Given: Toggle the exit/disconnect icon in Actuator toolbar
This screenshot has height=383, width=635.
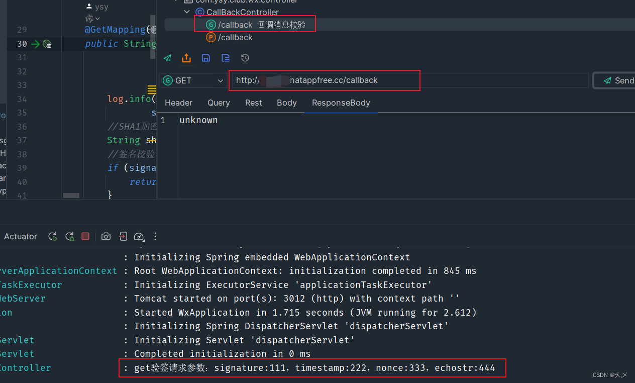Looking at the screenshot, I should click(x=123, y=236).
